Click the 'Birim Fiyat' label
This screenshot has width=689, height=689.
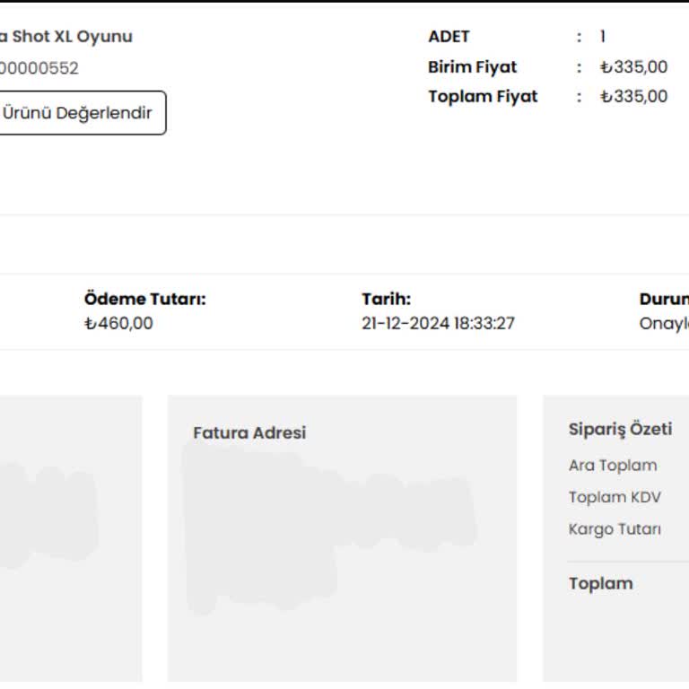[x=472, y=67]
